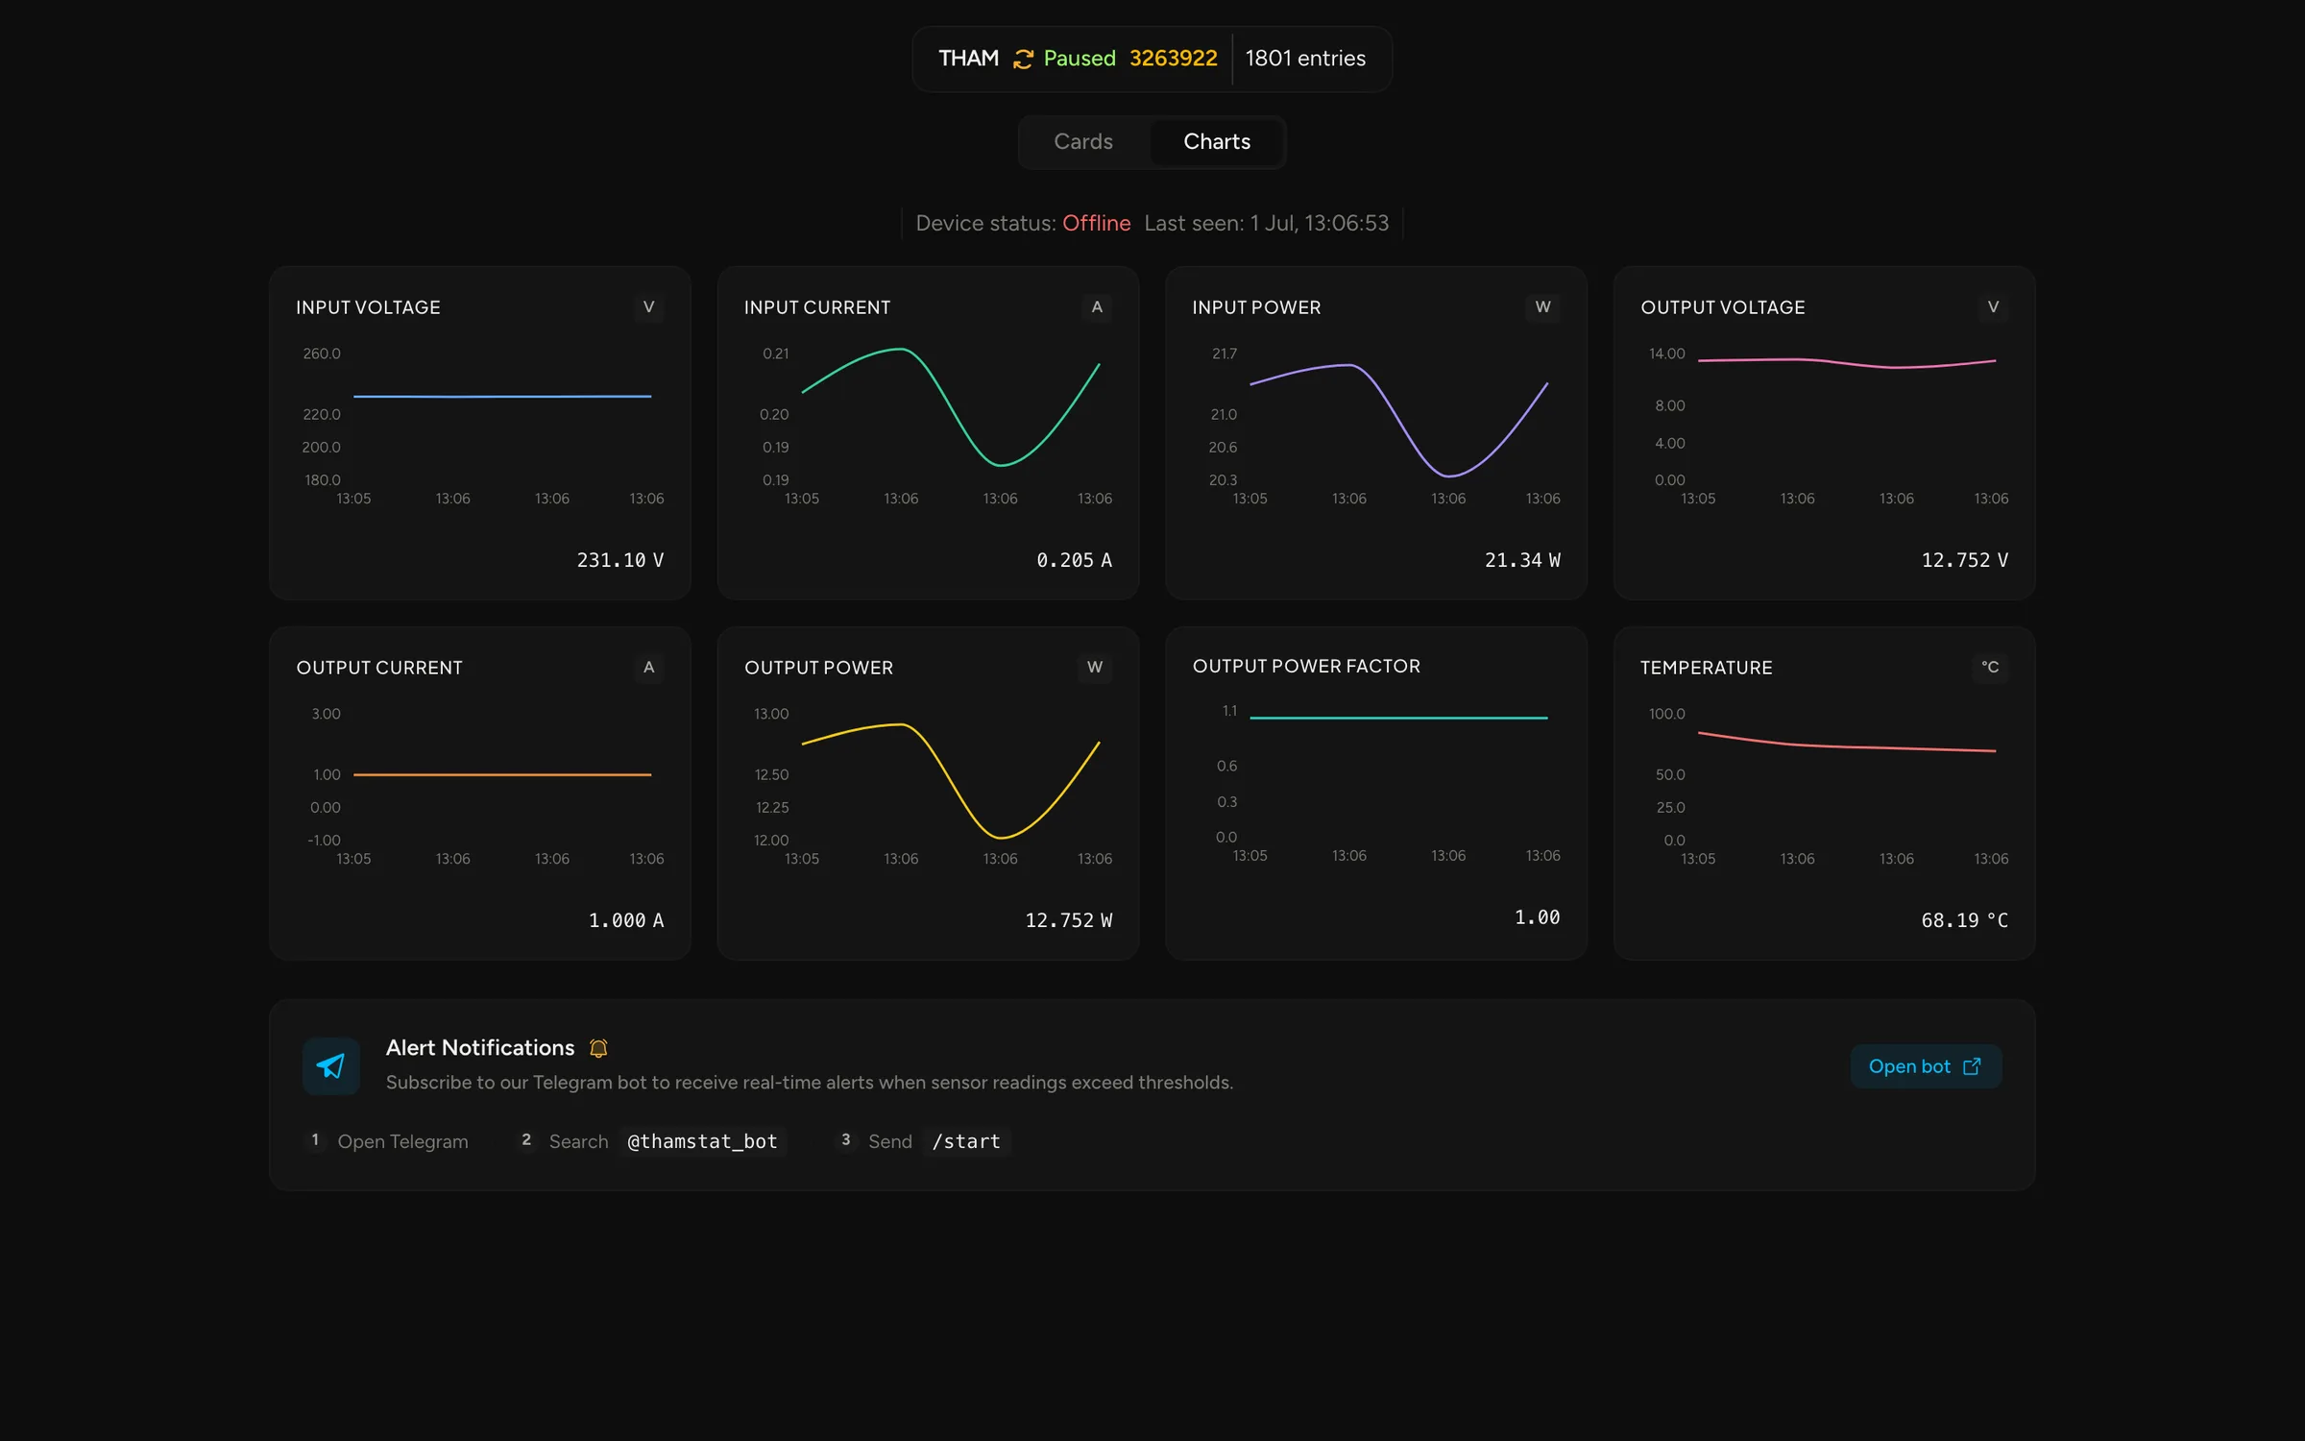2305x1441 pixels.
Task: Click the Input Current curve chart
Action: 951,407
